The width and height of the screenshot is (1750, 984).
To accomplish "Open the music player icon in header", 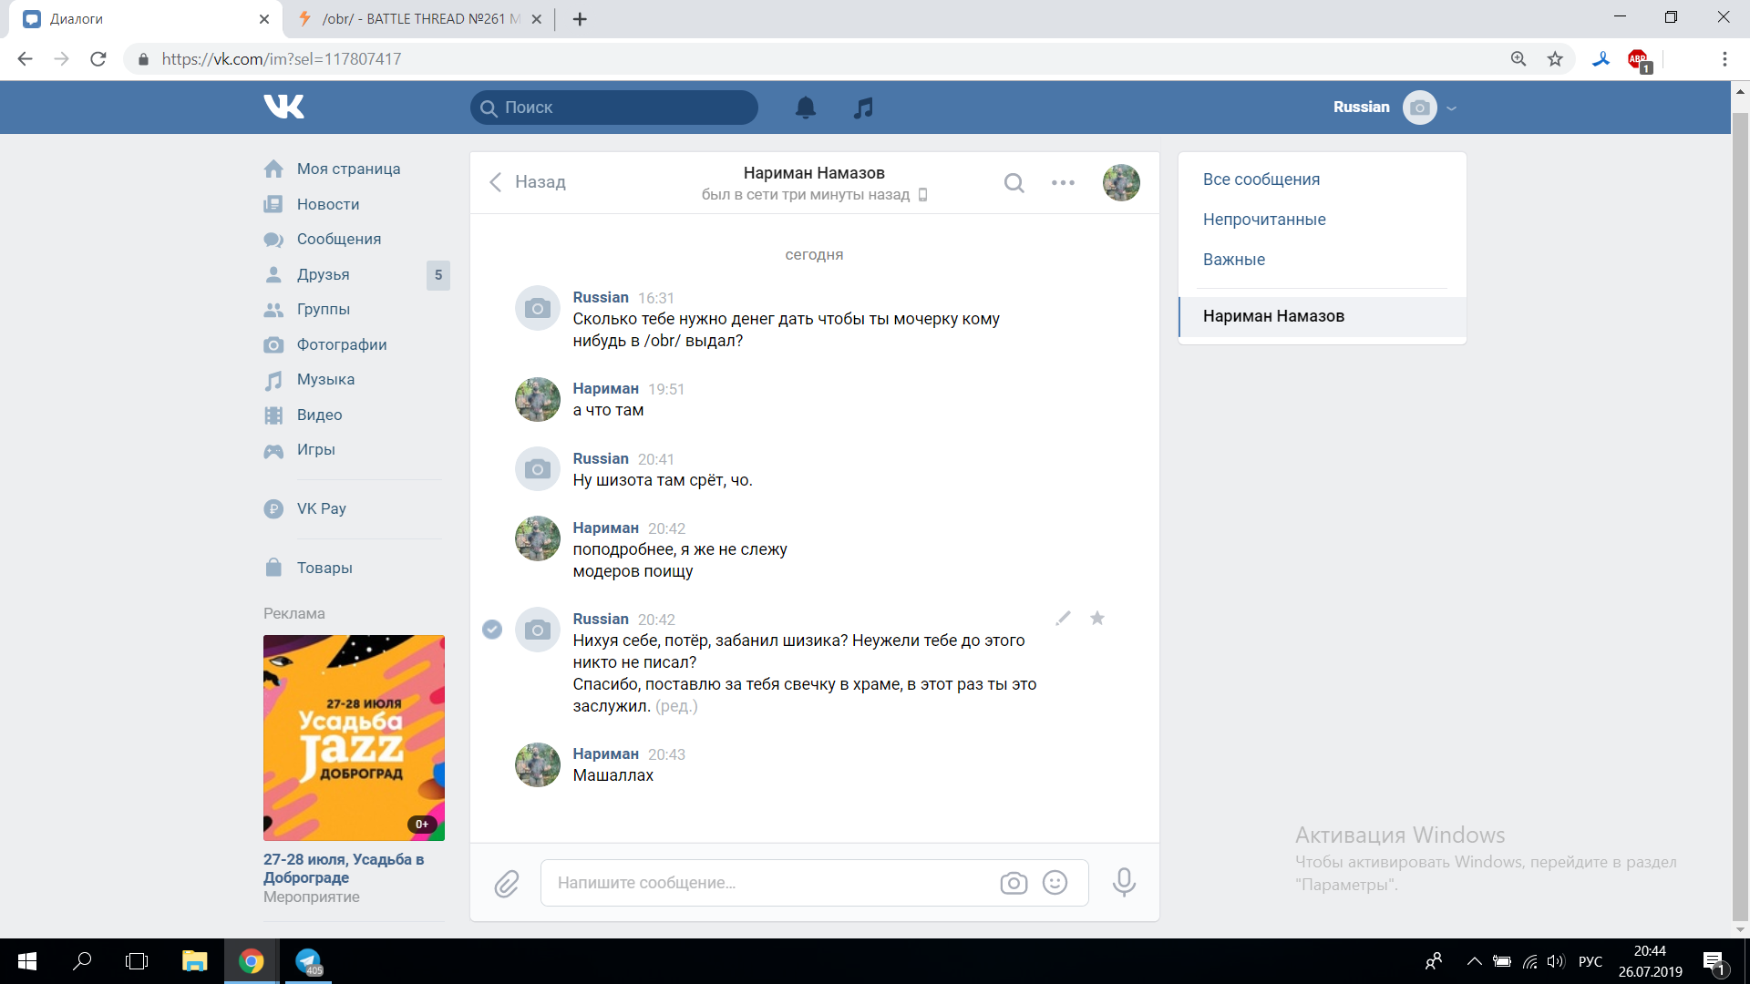I will pos(863,108).
